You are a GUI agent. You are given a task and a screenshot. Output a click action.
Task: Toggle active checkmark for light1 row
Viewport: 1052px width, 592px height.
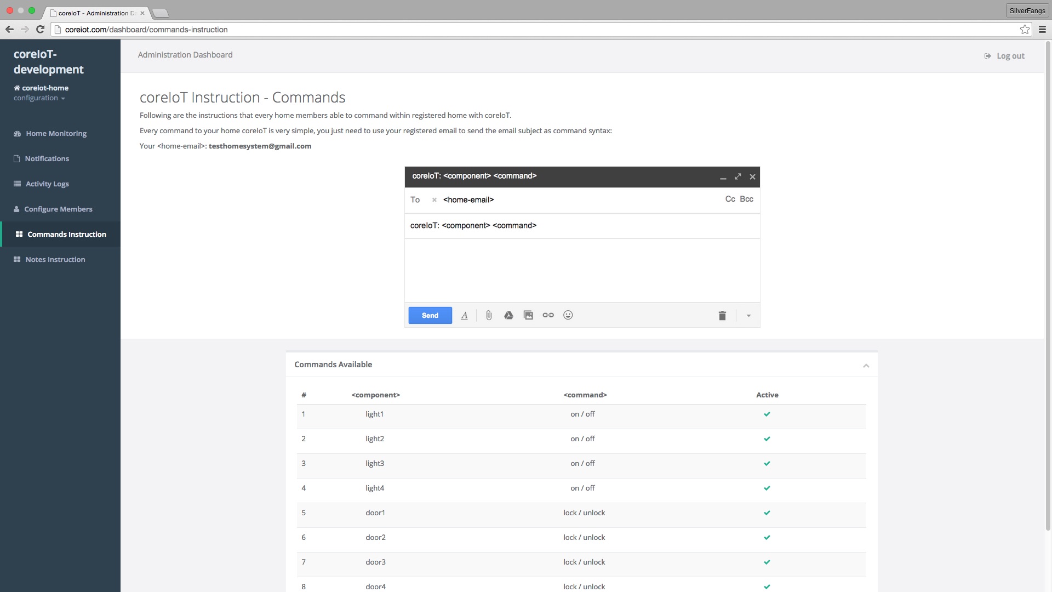[x=767, y=414]
